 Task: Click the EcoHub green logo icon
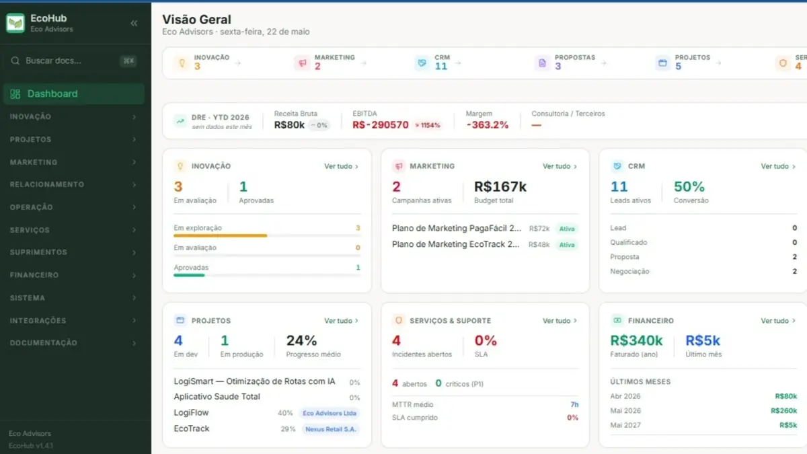click(x=15, y=23)
